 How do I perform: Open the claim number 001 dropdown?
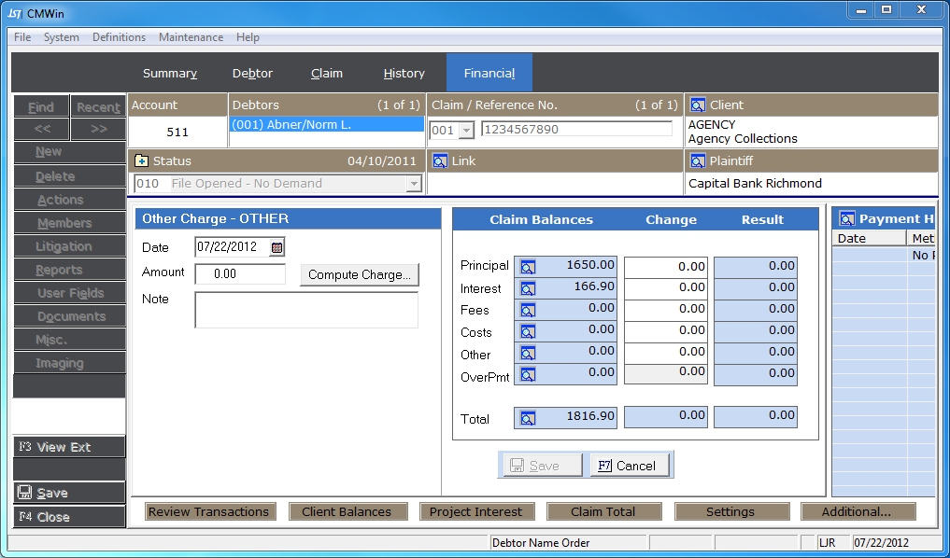[466, 131]
